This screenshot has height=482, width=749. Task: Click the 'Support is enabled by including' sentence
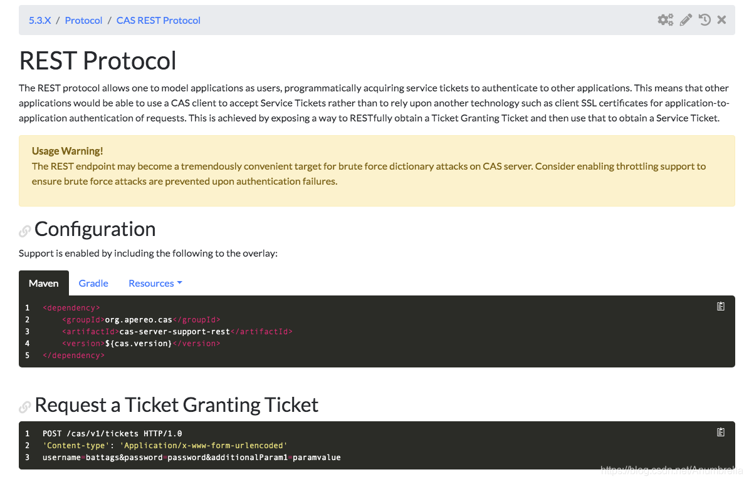click(148, 254)
